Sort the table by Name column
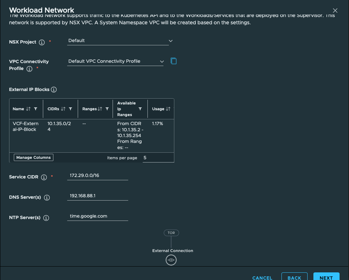This screenshot has height=280, width=349. point(28,109)
